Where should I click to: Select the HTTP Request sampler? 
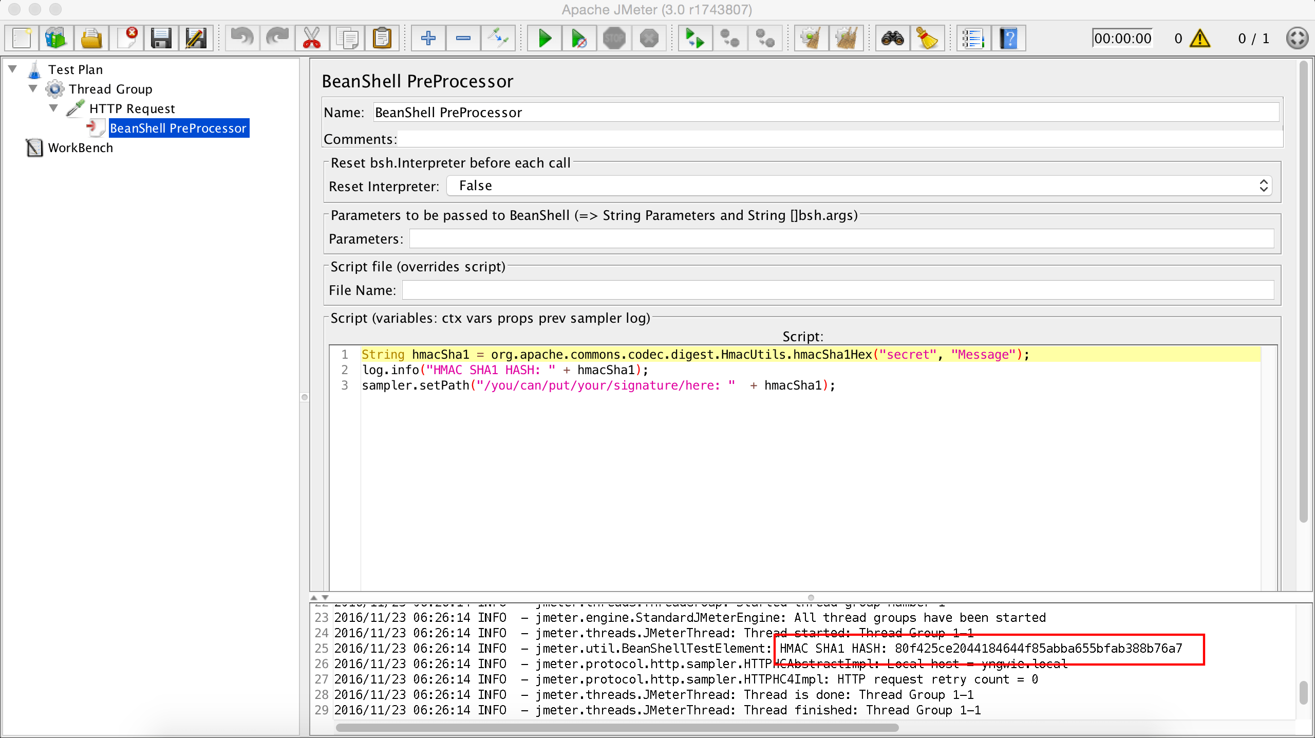[131, 108]
